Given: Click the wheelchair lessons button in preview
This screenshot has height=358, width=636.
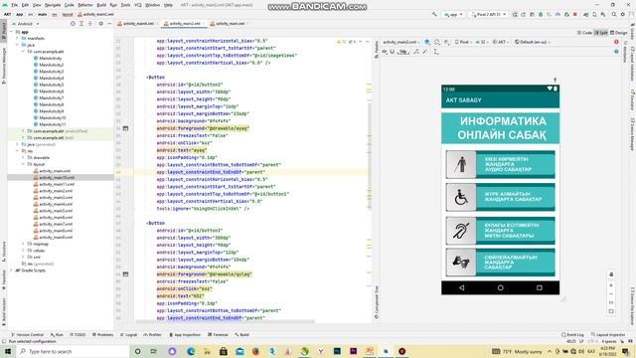Looking at the screenshot, I should click(501, 197).
